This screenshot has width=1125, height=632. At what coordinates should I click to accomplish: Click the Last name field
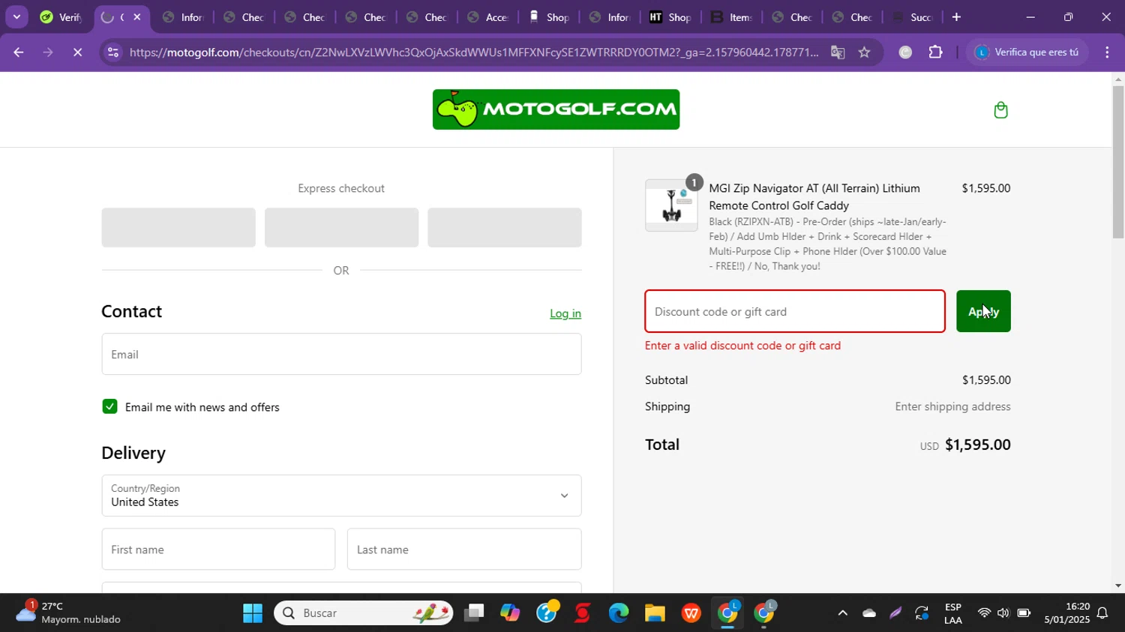click(x=464, y=549)
